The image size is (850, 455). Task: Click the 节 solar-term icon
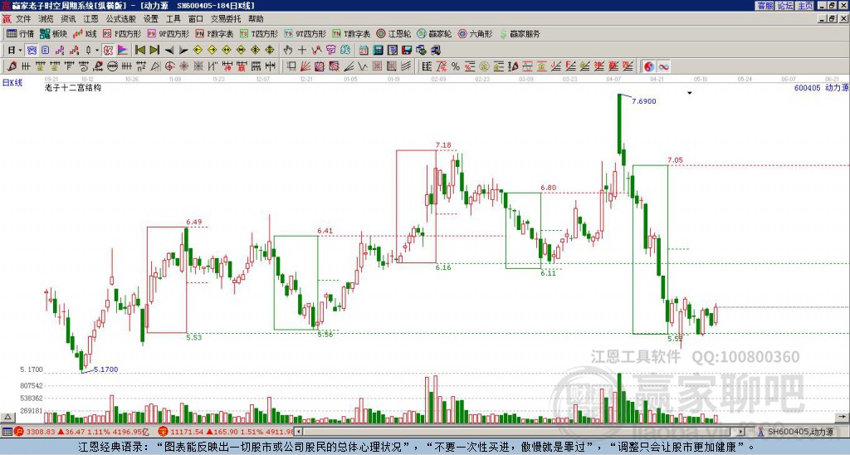(x=330, y=50)
